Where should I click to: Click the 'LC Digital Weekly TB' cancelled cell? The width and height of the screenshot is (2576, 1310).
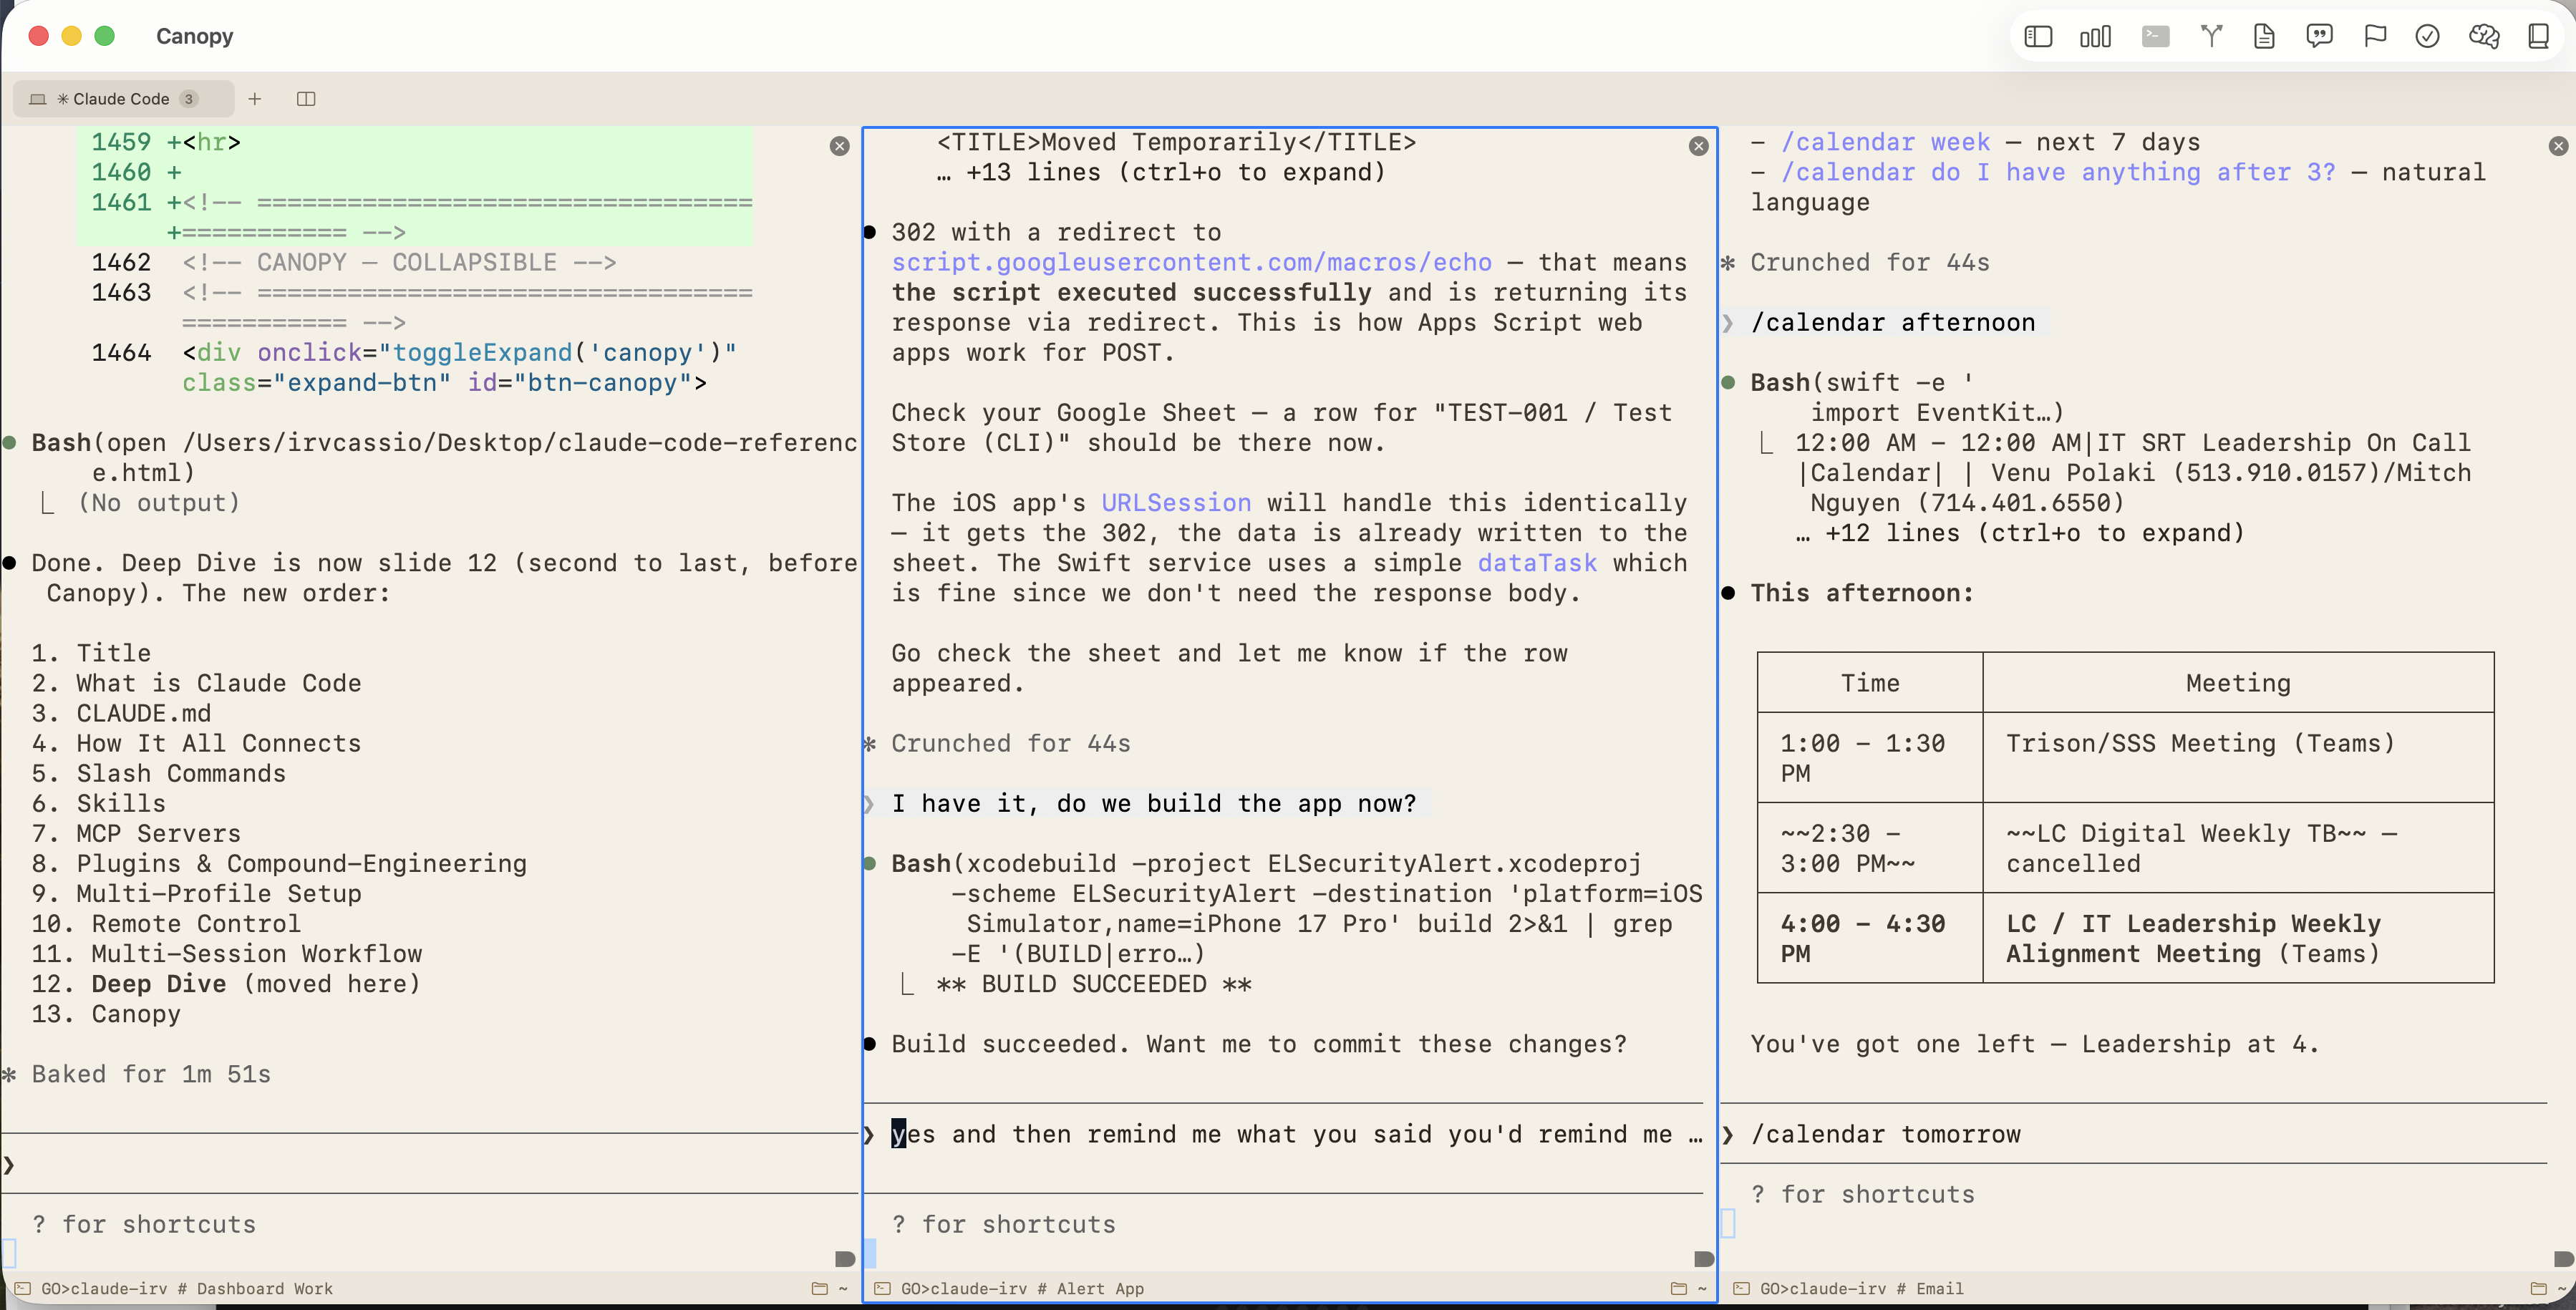(2238, 848)
